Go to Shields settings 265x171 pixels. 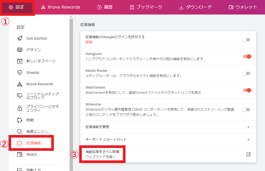click(33, 73)
